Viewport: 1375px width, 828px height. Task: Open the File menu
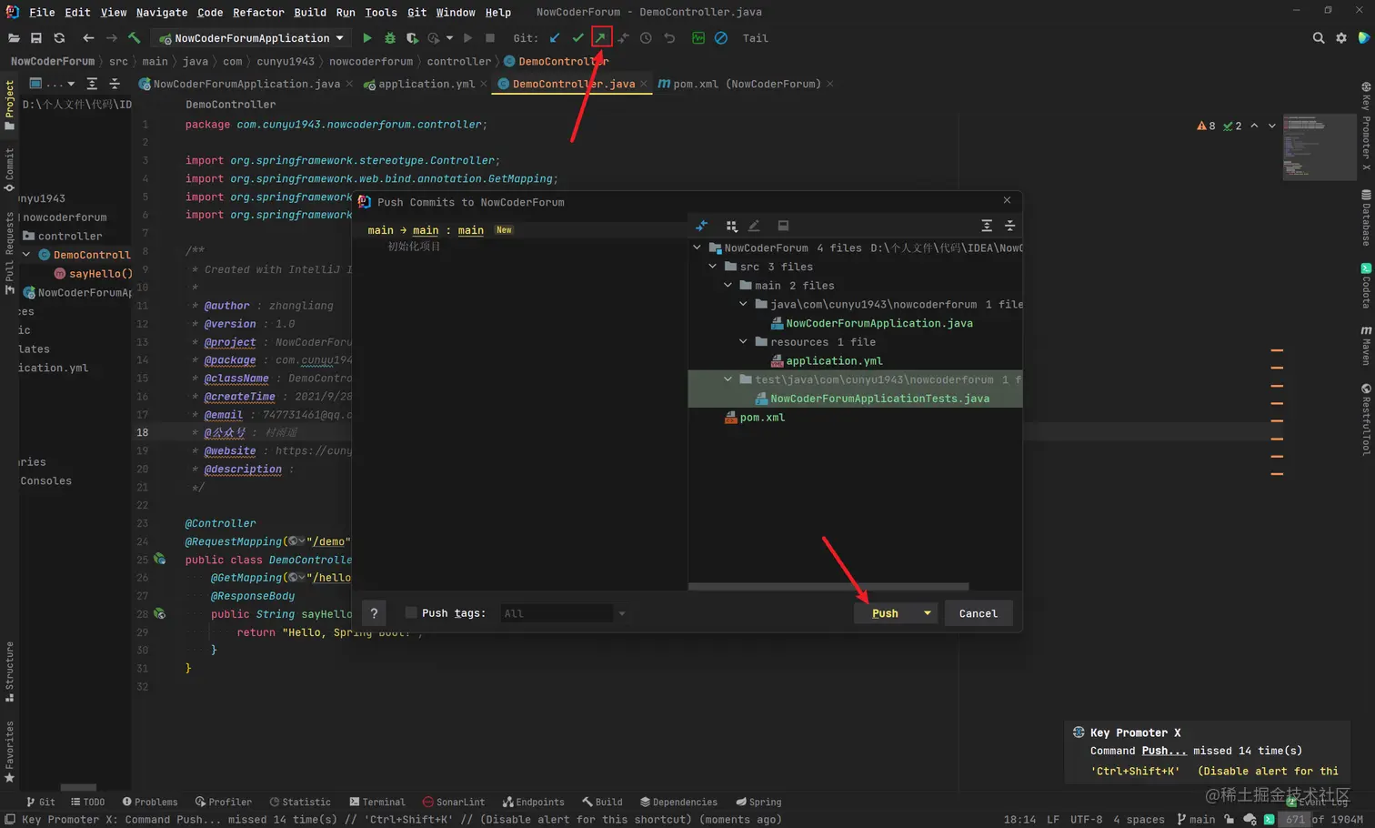pos(42,12)
